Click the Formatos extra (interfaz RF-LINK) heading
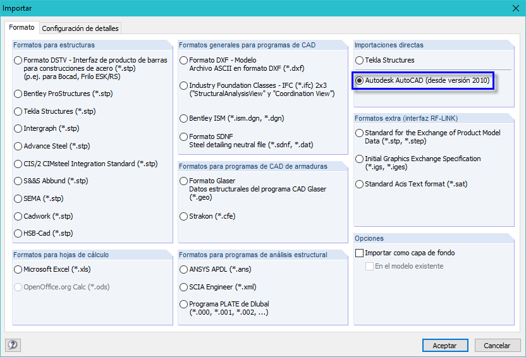 click(x=407, y=118)
